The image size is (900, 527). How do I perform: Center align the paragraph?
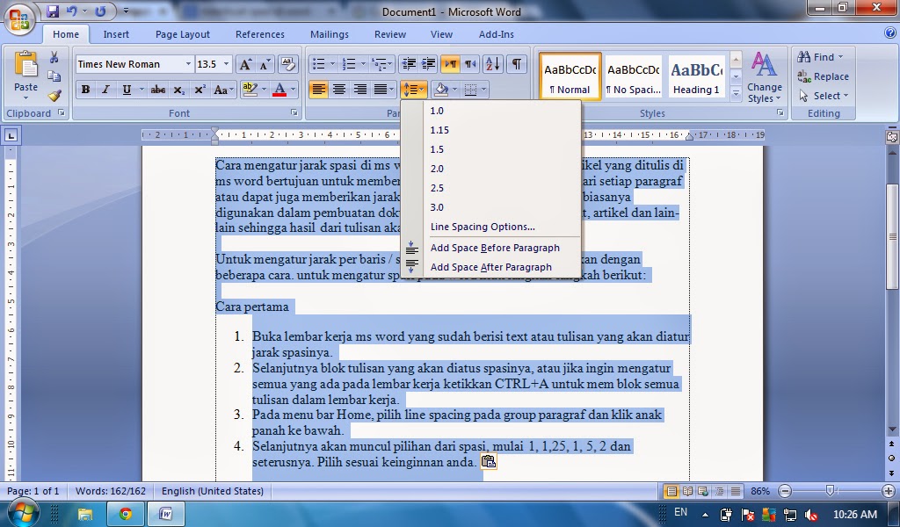click(339, 90)
